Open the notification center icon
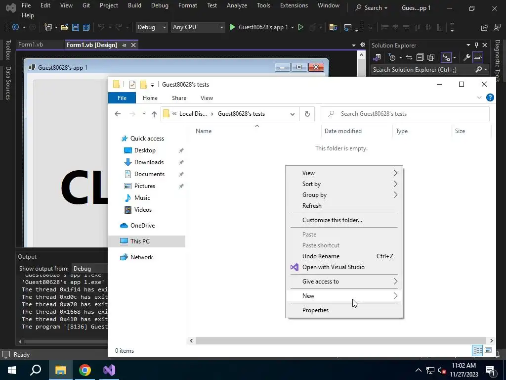 pyautogui.click(x=490, y=370)
